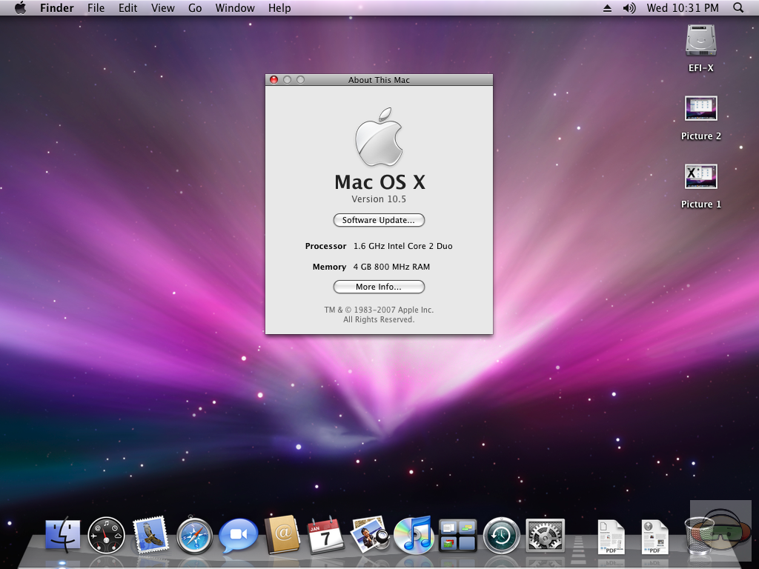The image size is (759, 569).
Task: Open the Apple menu
Action: [20, 8]
